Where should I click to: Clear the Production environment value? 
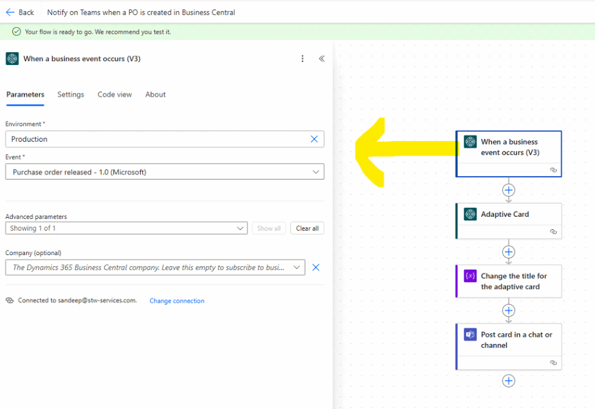click(x=314, y=139)
